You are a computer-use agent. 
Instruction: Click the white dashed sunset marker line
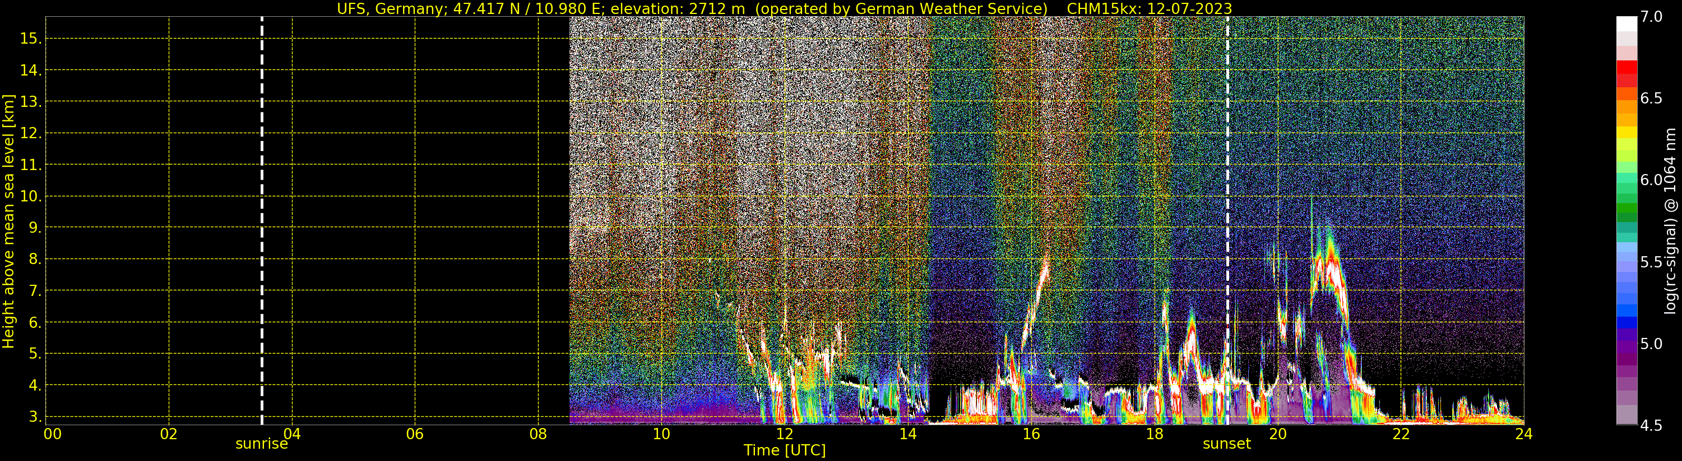click(x=1227, y=220)
